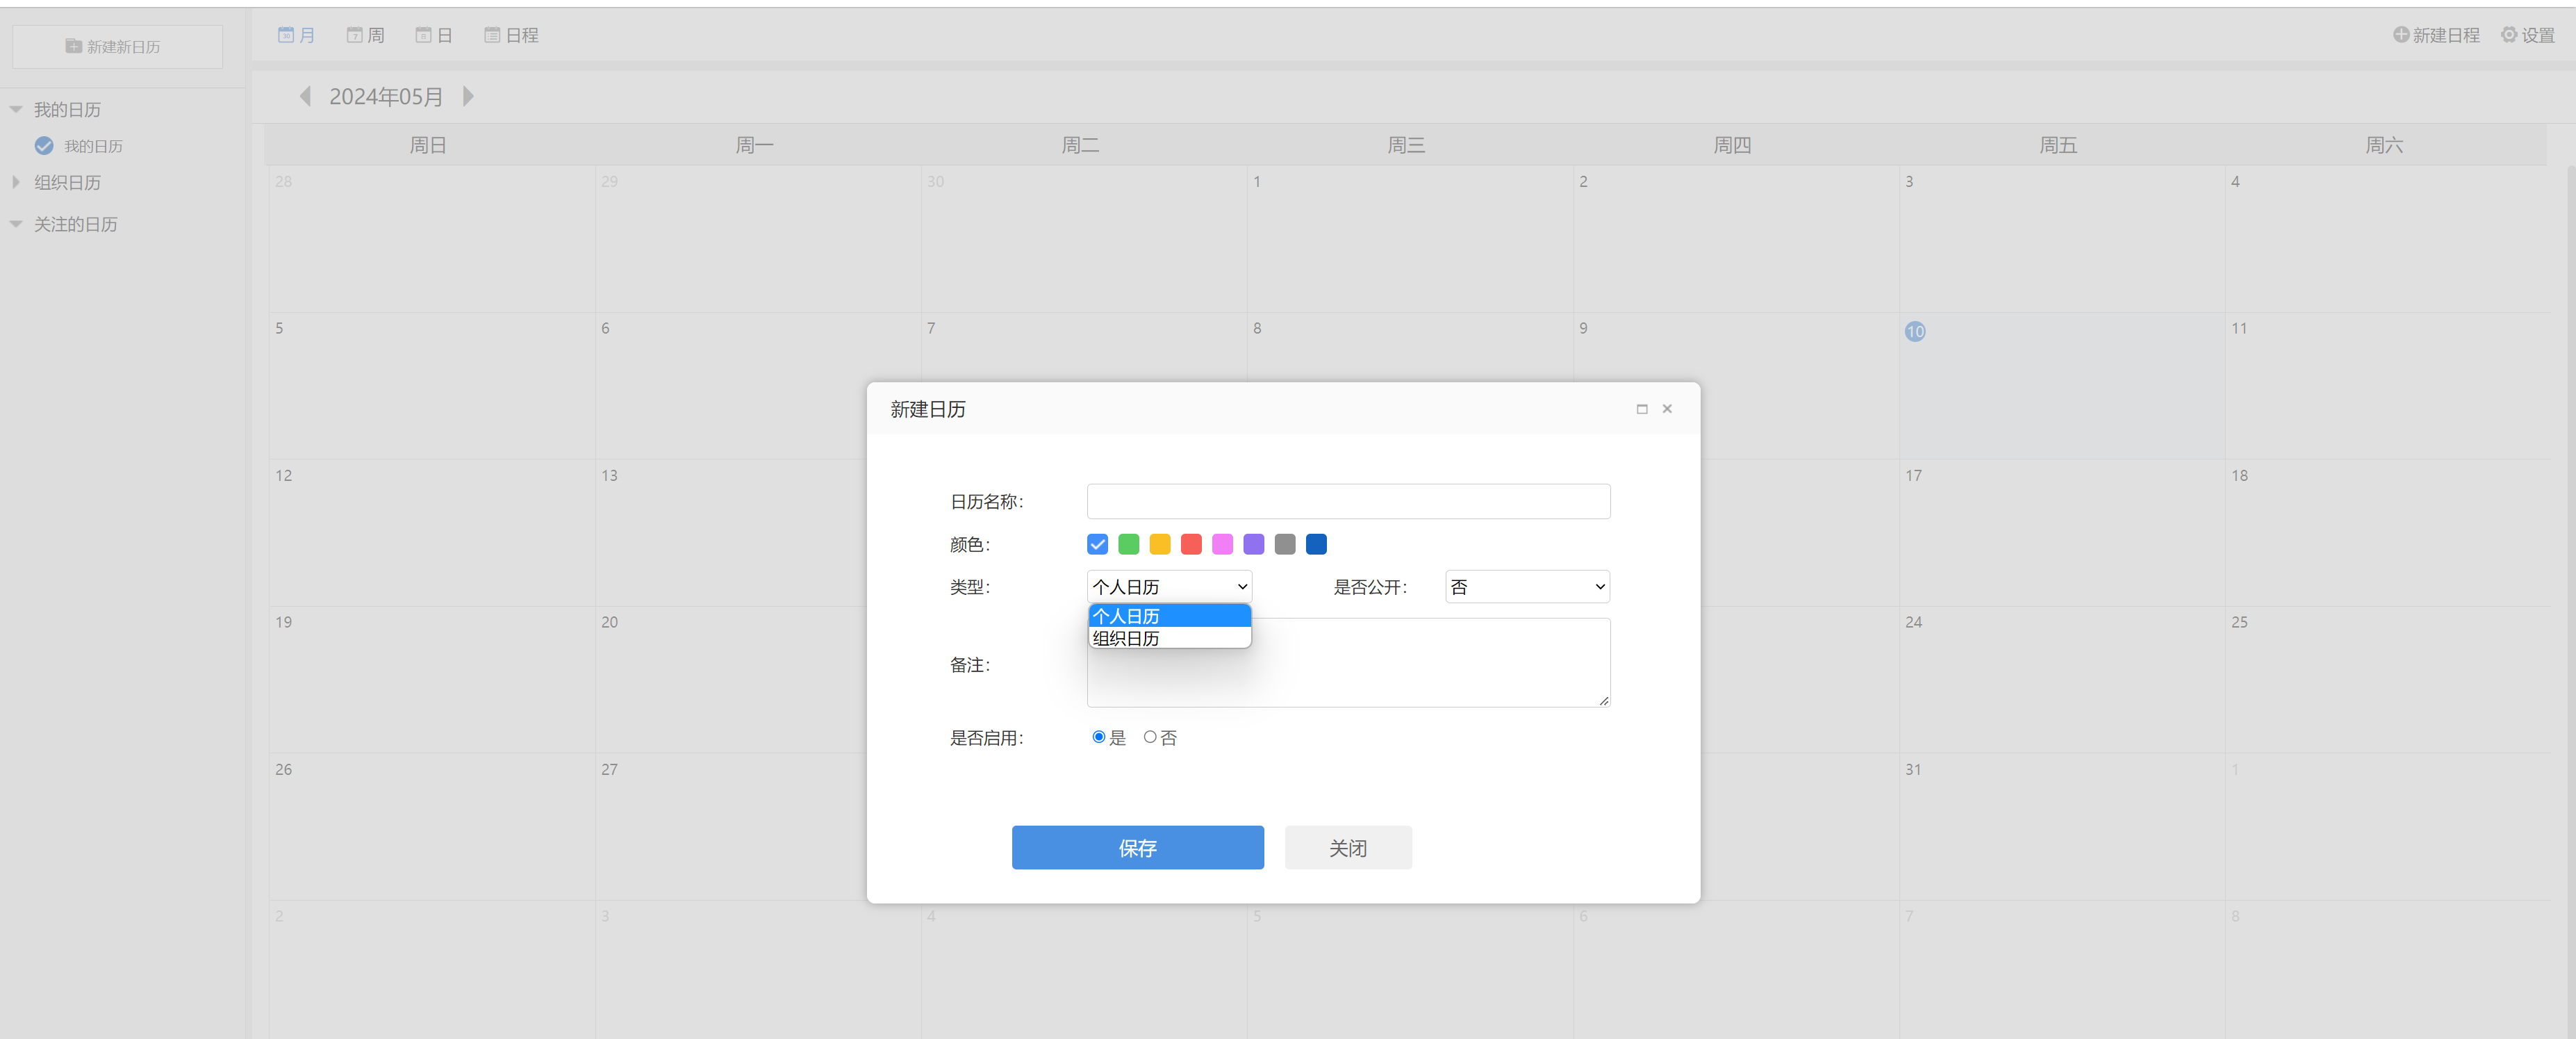Switch to the day view tab
The width and height of the screenshot is (2576, 1039).
coord(434,35)
